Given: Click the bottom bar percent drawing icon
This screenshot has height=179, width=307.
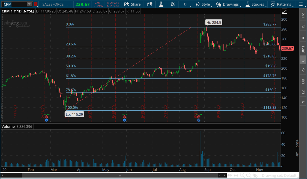Looking at the screenshot, I should 255,176.
